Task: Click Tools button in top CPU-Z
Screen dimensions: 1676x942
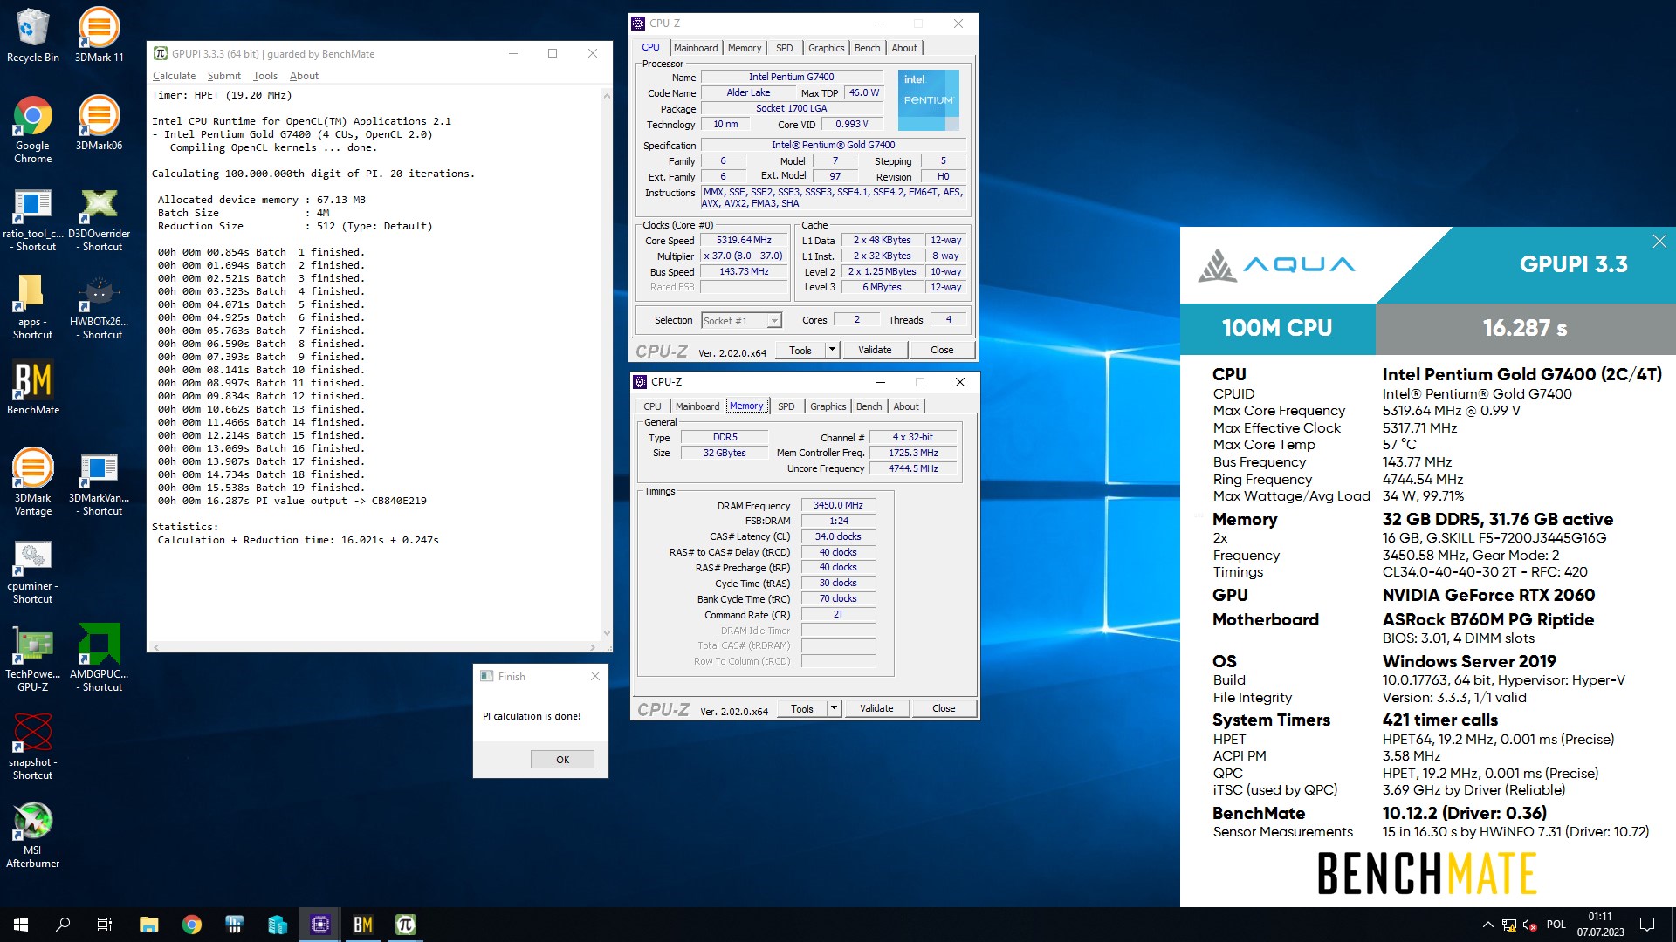Action: [800, 350]
